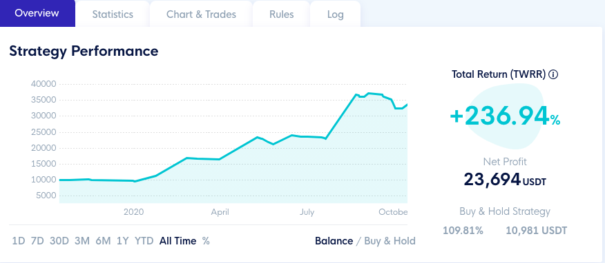Image resolution: width=605 pixels, height=263 pixels.
Task: Click the chart peak near 37000
Action: [x=369, y=93]
